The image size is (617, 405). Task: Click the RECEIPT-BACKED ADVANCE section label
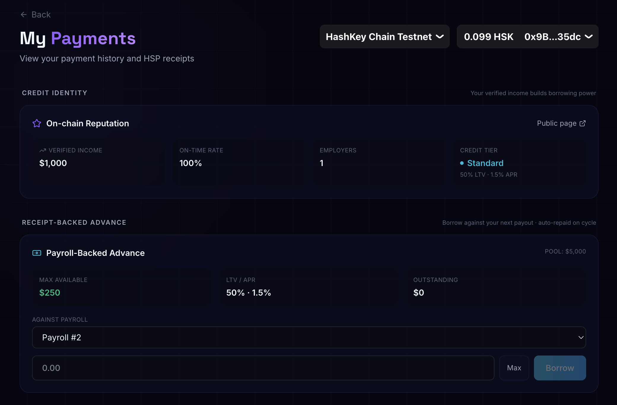74,222
